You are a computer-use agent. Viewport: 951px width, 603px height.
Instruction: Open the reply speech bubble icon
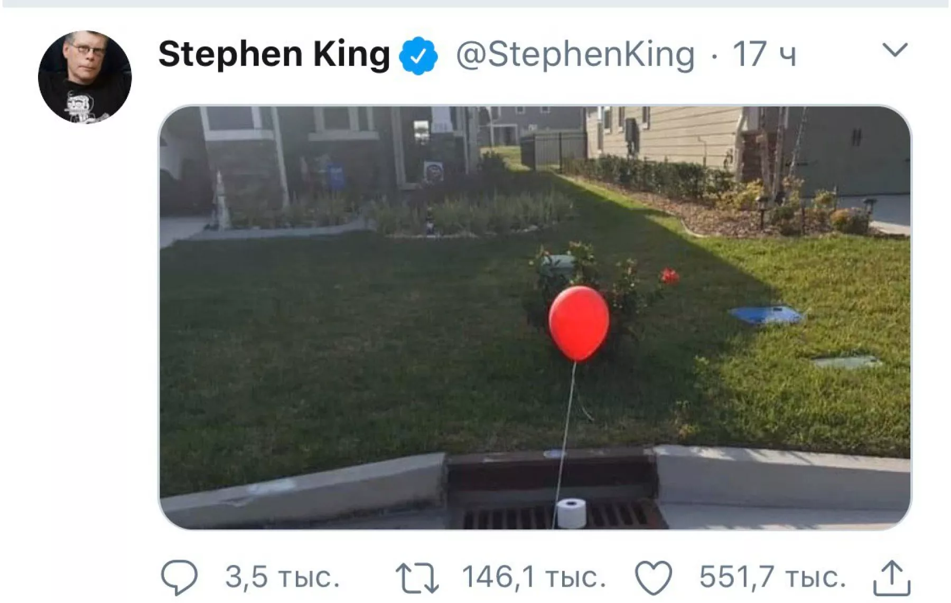coord(179,577)
